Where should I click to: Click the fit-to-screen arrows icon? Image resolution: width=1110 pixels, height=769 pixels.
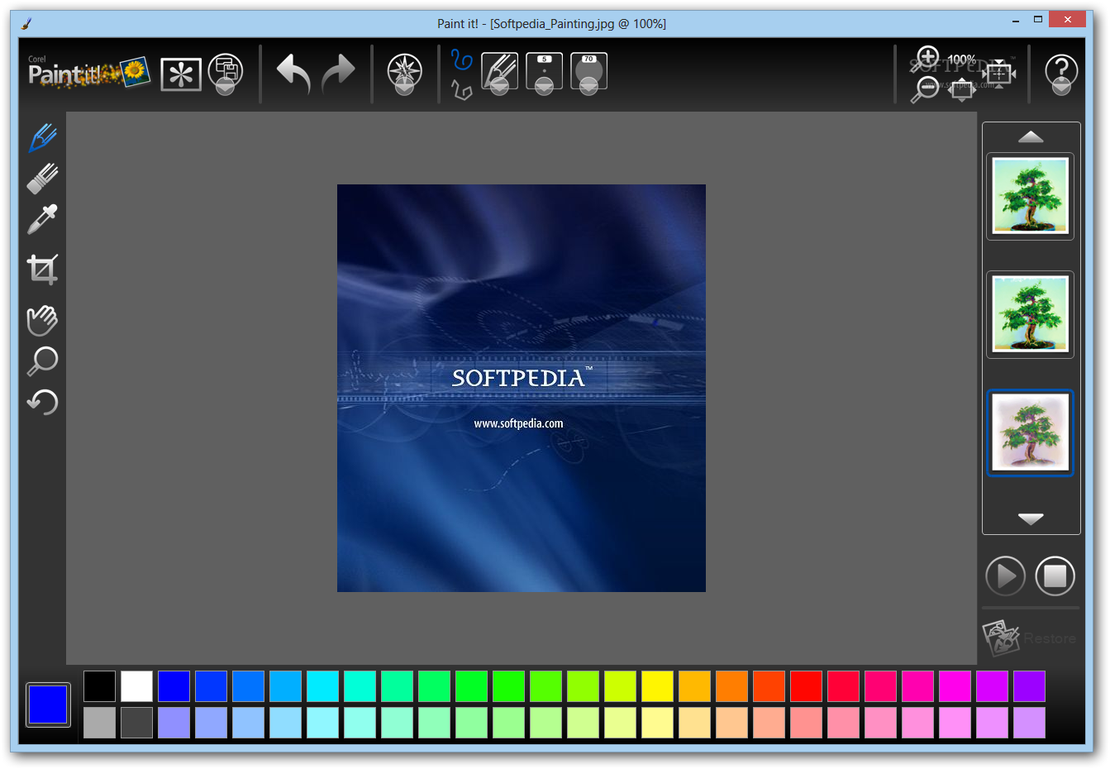[x=962, y=90]
